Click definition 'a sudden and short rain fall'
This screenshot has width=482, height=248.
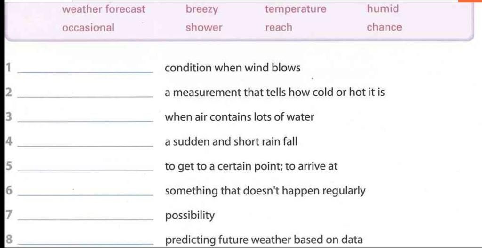pos(231,141)
